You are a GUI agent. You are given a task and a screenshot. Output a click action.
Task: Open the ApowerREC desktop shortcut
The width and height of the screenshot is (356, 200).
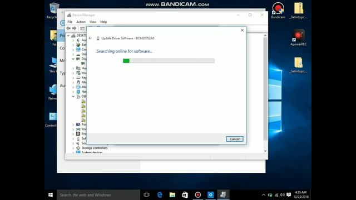tap(298, 38)
